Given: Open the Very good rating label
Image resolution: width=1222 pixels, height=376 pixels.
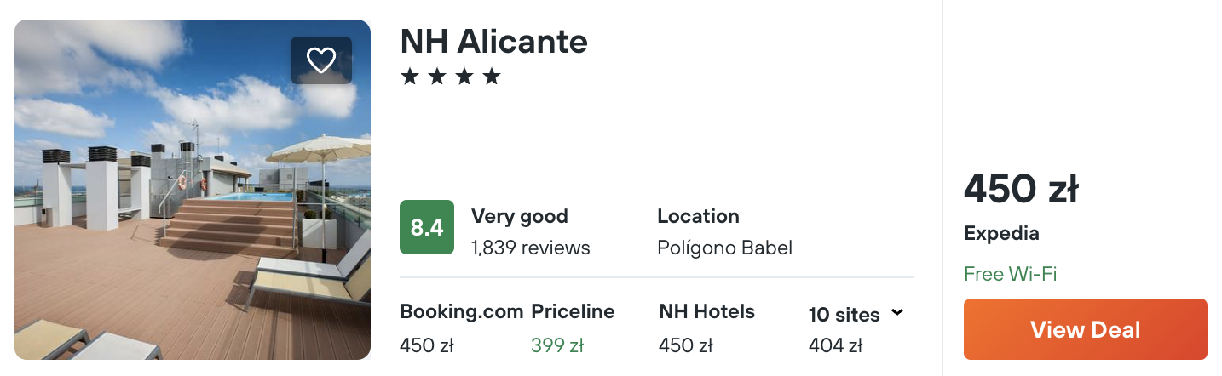Looking at the screenshot, I should (x=520, y=216).
